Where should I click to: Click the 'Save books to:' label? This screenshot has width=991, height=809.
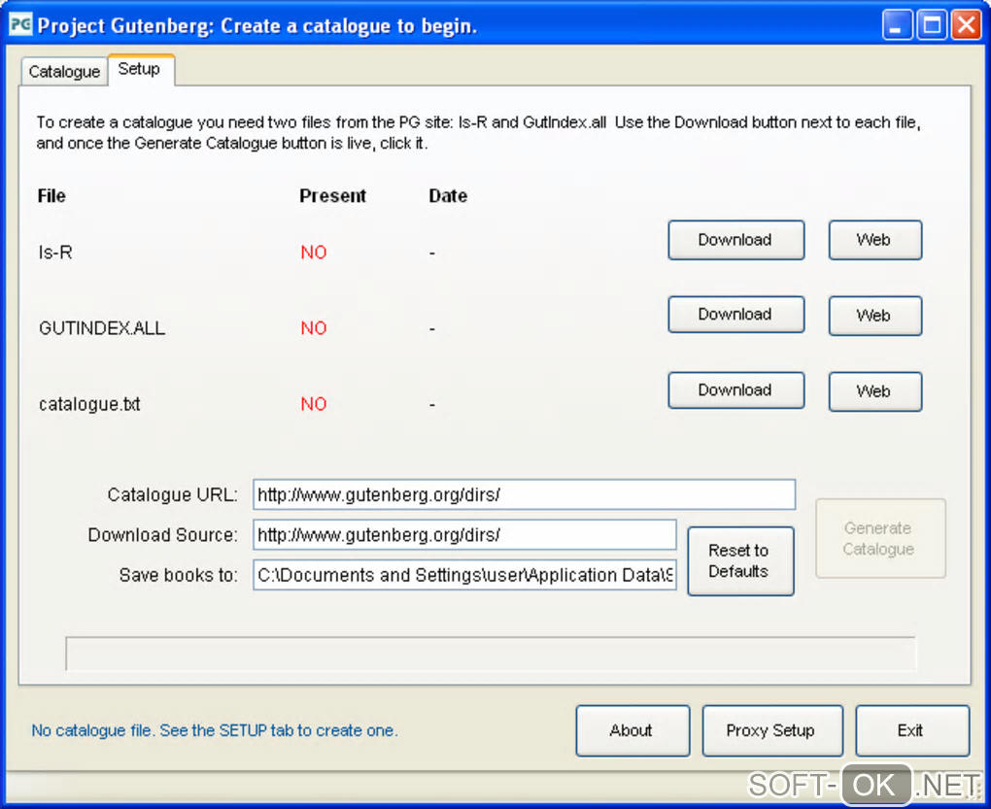pos(179,575)
